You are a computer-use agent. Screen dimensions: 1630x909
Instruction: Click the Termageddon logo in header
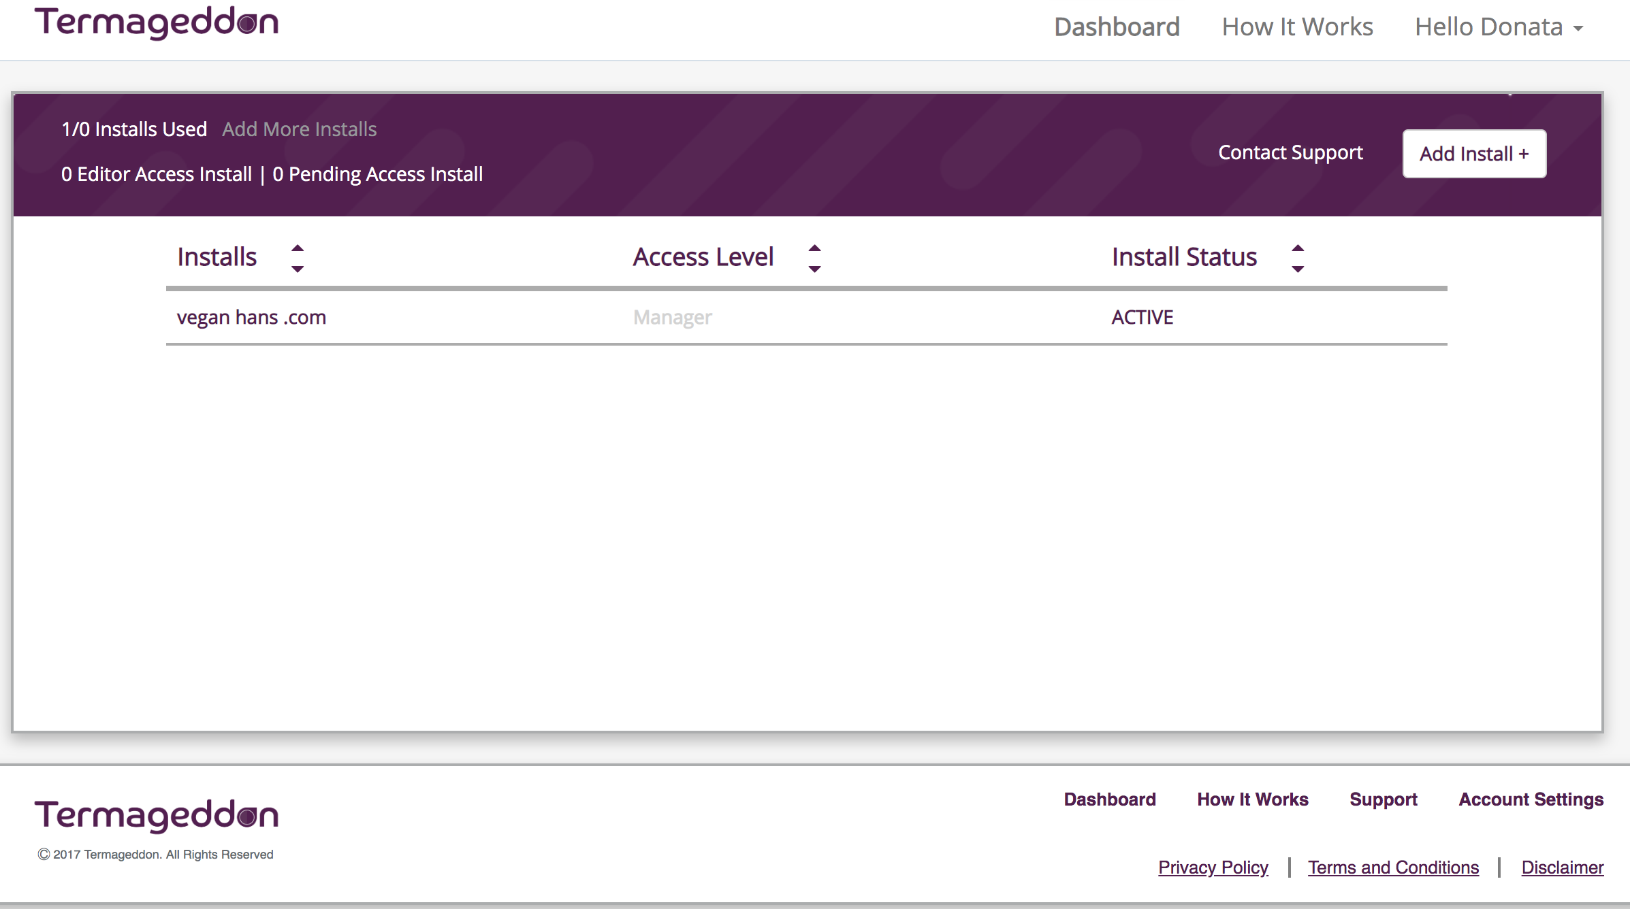point(157,23)
